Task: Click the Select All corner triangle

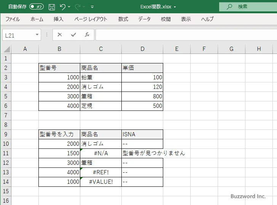Action: click(6, 49)
